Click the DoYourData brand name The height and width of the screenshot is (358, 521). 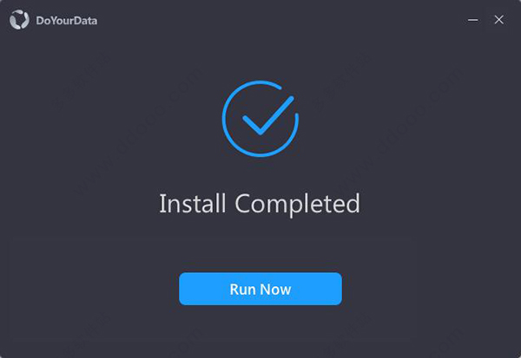(x=67, y=21)
